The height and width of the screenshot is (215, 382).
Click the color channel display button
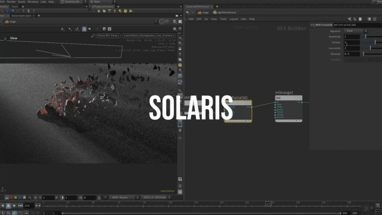[7, 197]
